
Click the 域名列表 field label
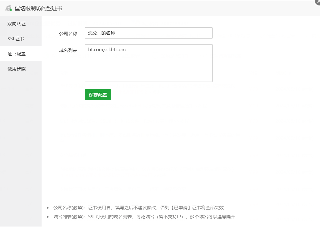coord(68,50)
